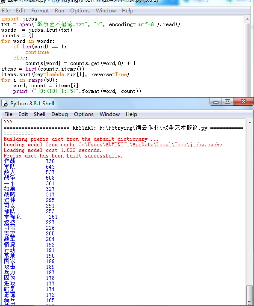This screenshot has width=254, height=306.
Task: Open the Help menu in the editor window
Action: coord(127,11)
